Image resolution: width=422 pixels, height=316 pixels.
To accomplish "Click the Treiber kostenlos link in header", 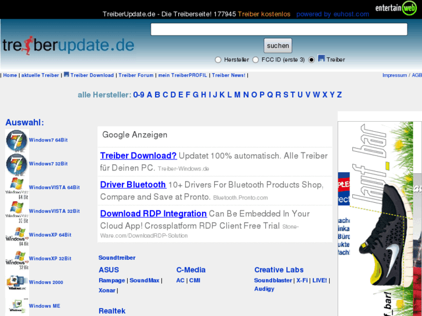I will pyautogui.click(x=264, y=14).
